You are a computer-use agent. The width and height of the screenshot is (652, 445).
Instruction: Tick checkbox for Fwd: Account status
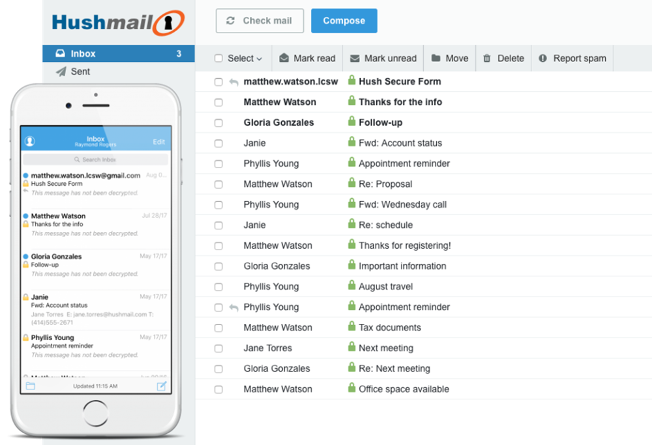[x=218, y=143]
